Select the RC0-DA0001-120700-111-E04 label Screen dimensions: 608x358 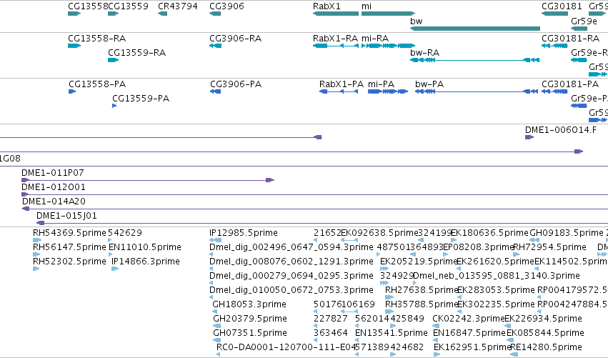[285, 347]
